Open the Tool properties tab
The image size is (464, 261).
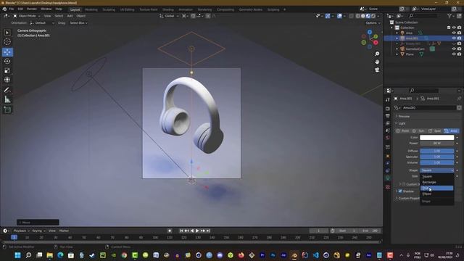388,100
